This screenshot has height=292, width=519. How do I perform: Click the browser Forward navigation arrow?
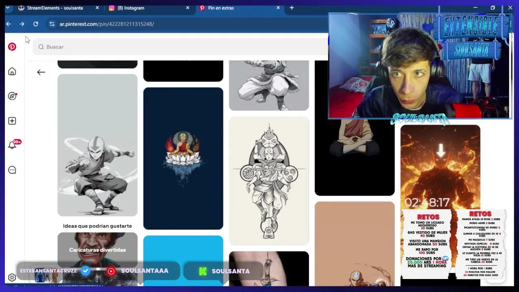22,24
